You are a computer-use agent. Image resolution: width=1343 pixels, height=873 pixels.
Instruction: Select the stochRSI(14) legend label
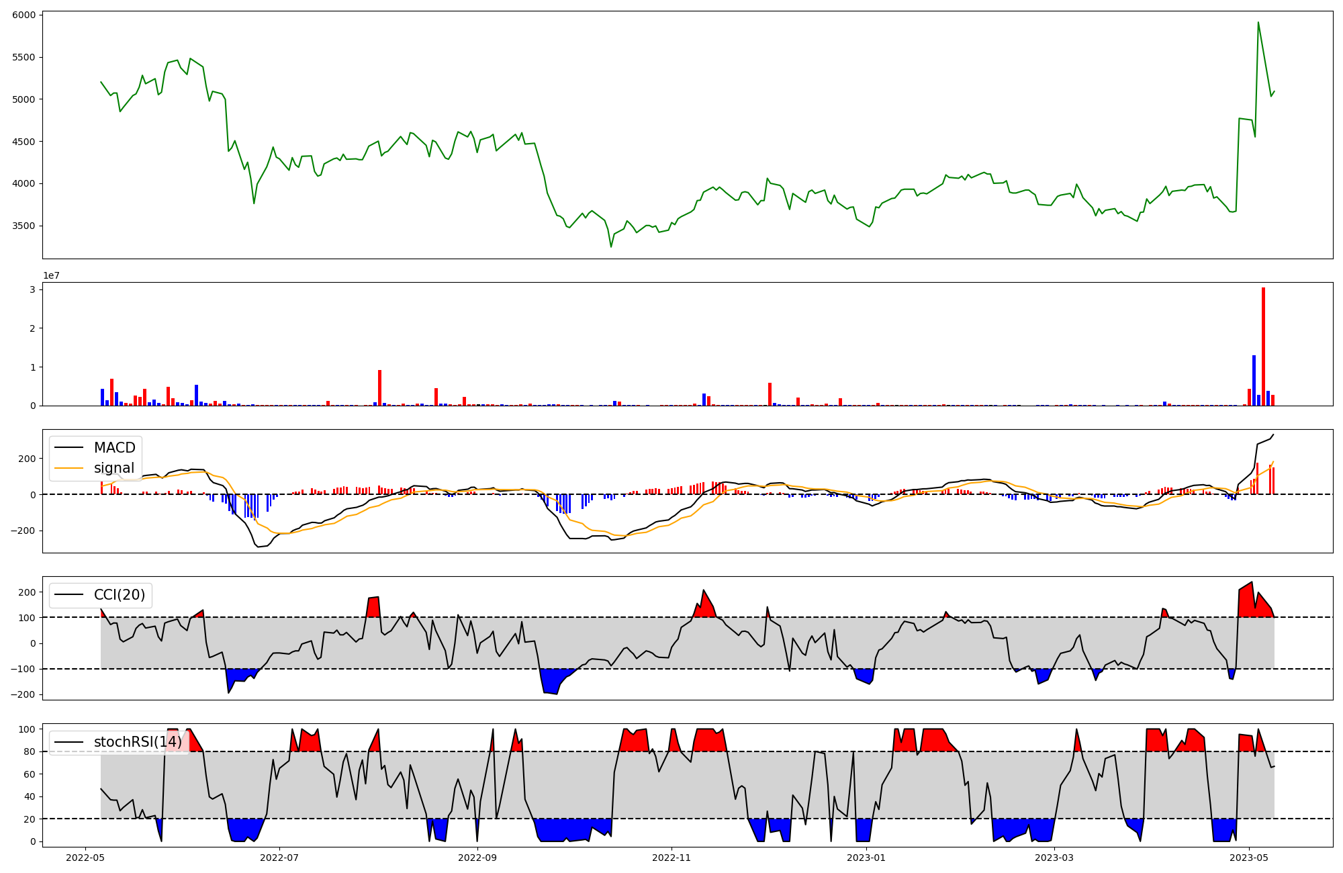coord(138,742)
